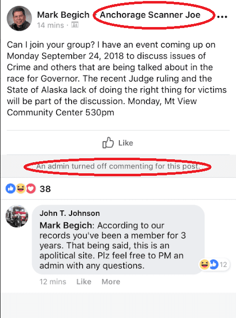Open the More options on the comment
This screenshot has height=318, width=236.
(x=111, y=281)
